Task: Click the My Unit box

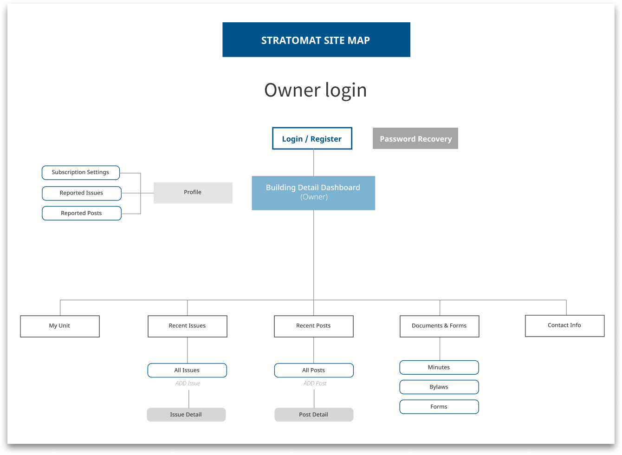Action: pos(60,326)
